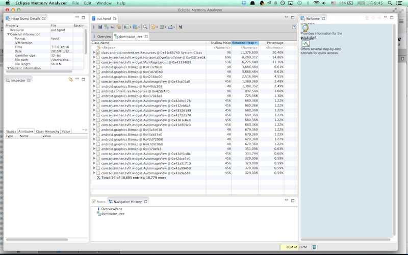408x255 pixels.
Task: Open the Histogram bar chart icon
Action: click(100, 27)
